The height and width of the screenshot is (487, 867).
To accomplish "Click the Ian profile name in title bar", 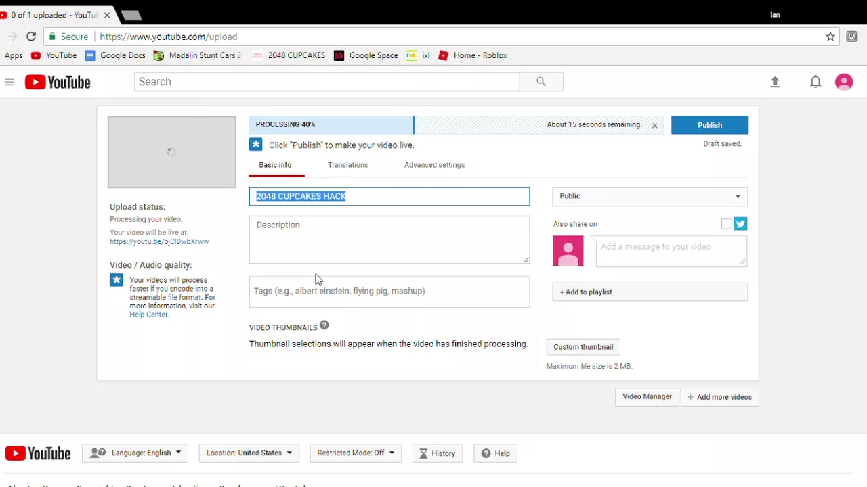I will click(x=776, y=15).
